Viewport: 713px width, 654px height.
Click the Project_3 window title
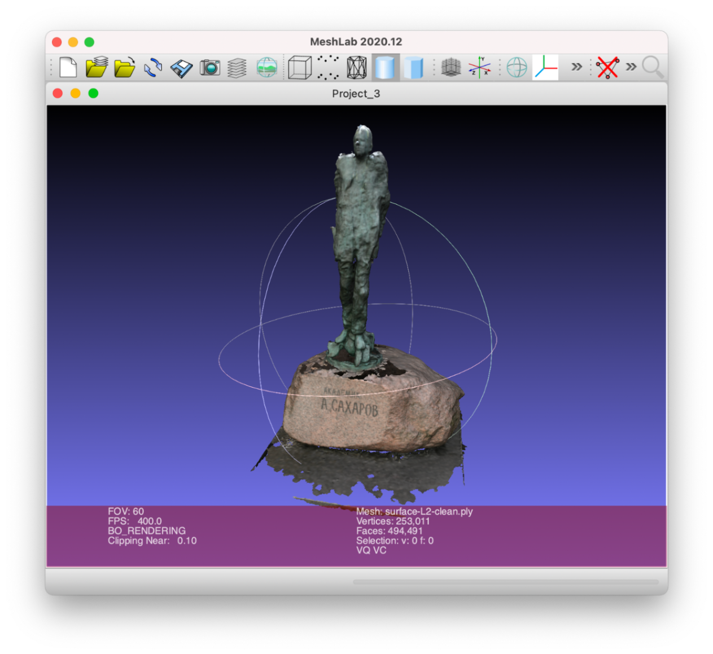coord(356,94)
